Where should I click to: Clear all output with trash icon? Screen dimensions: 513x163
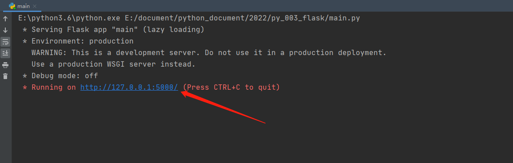(x=5, y=76)
